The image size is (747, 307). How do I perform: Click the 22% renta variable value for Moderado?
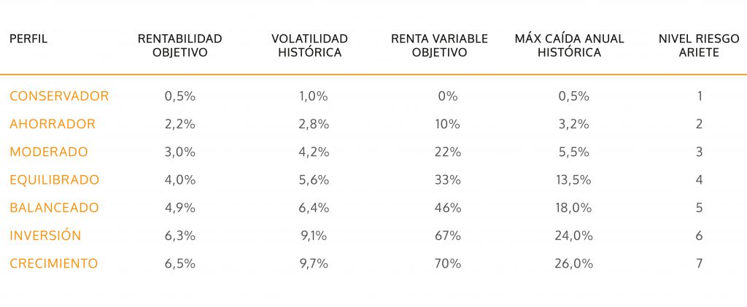click(x=447, y=152)
